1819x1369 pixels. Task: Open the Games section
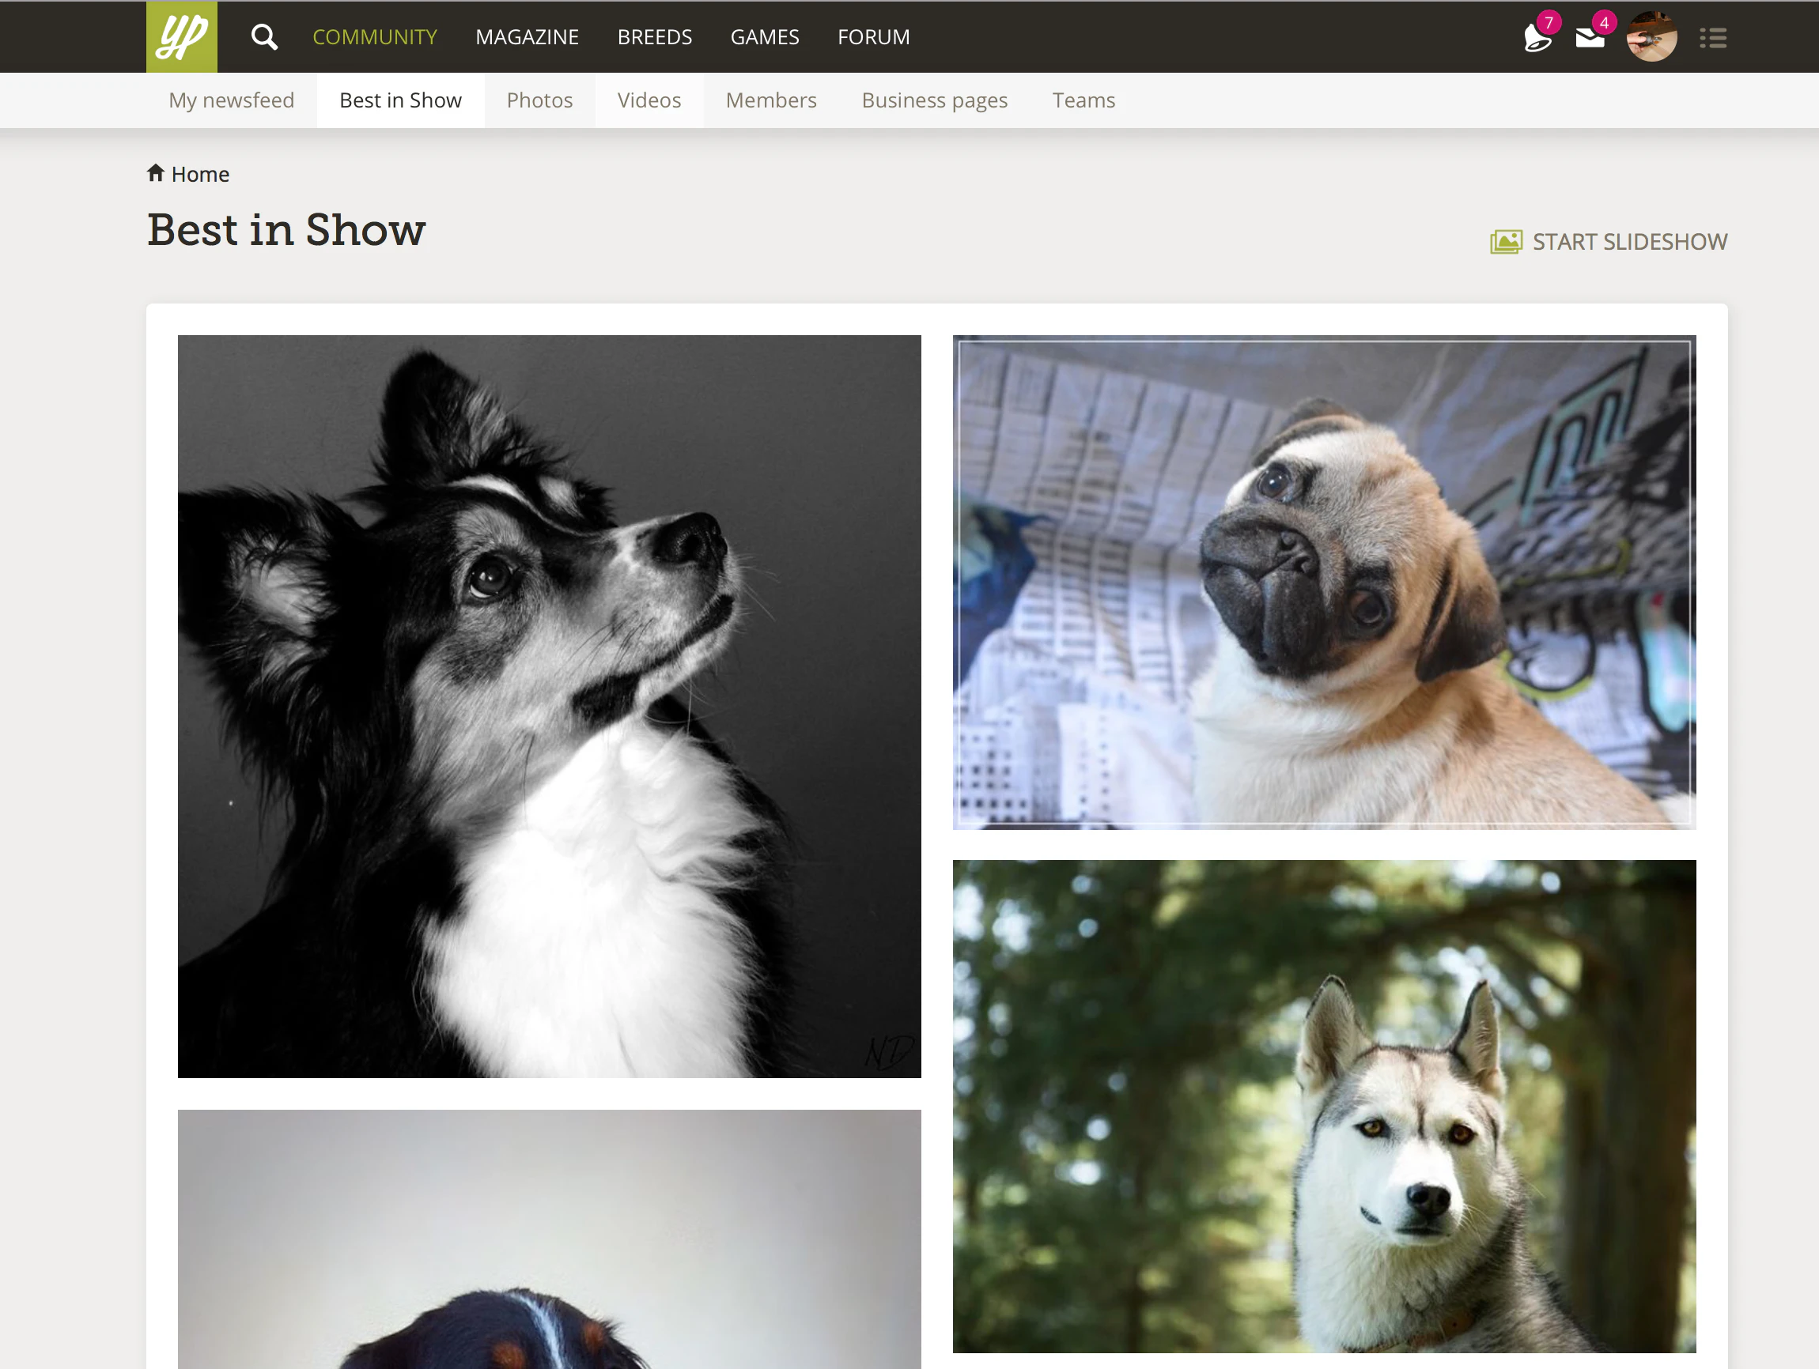[x=765, y=37]
